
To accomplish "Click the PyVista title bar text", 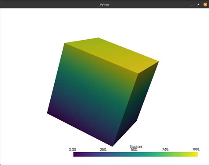I will pyautogui.click(x=104, y=4).
